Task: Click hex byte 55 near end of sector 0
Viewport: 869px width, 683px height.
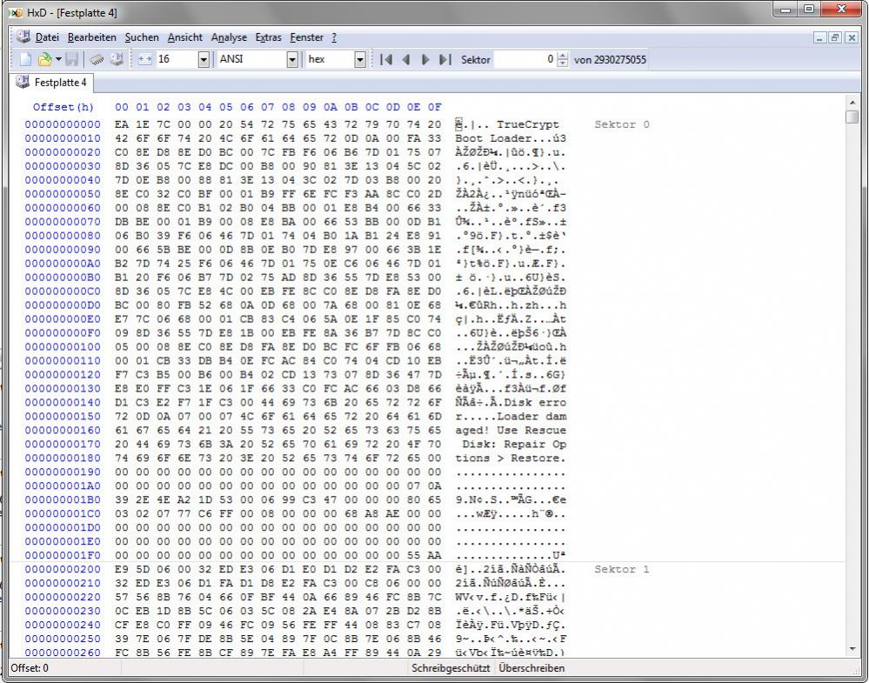Action: tap(413, 555)
